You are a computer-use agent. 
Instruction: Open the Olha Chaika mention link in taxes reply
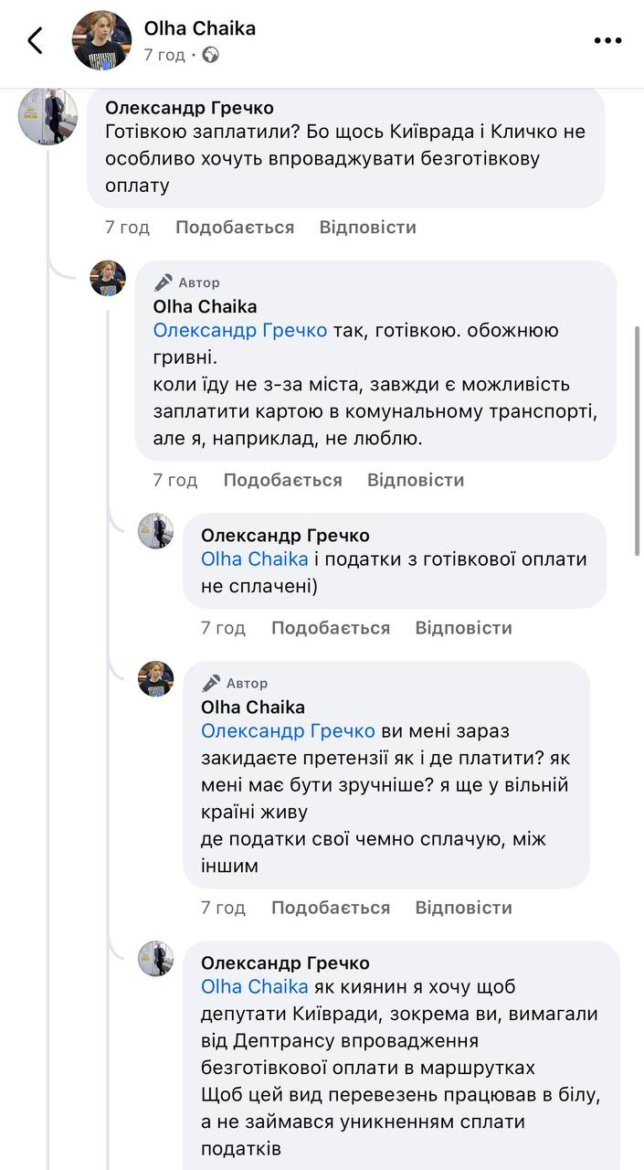click(x=255, y=558)
